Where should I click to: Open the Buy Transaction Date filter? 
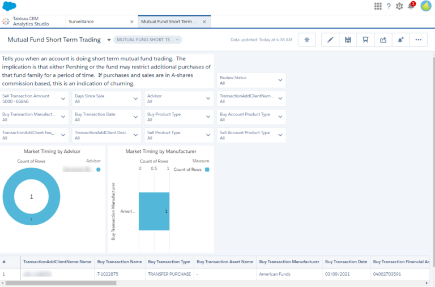click(106, 117)
